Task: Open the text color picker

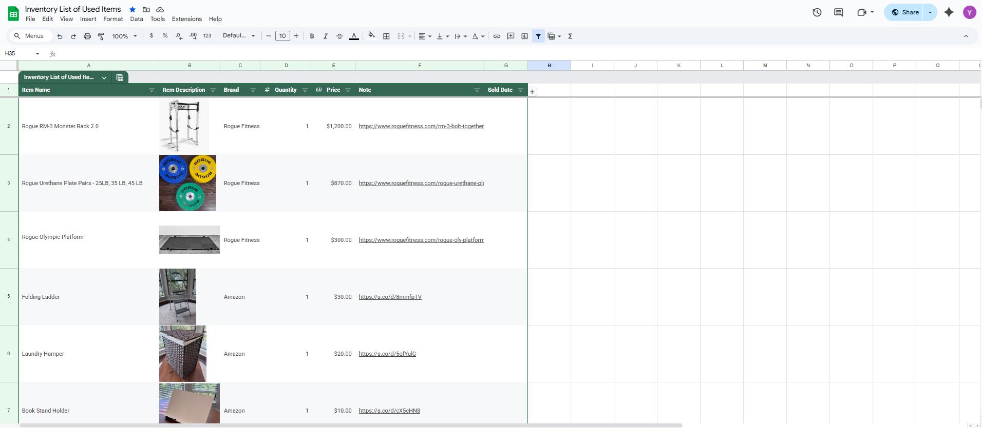Action: 354,36
